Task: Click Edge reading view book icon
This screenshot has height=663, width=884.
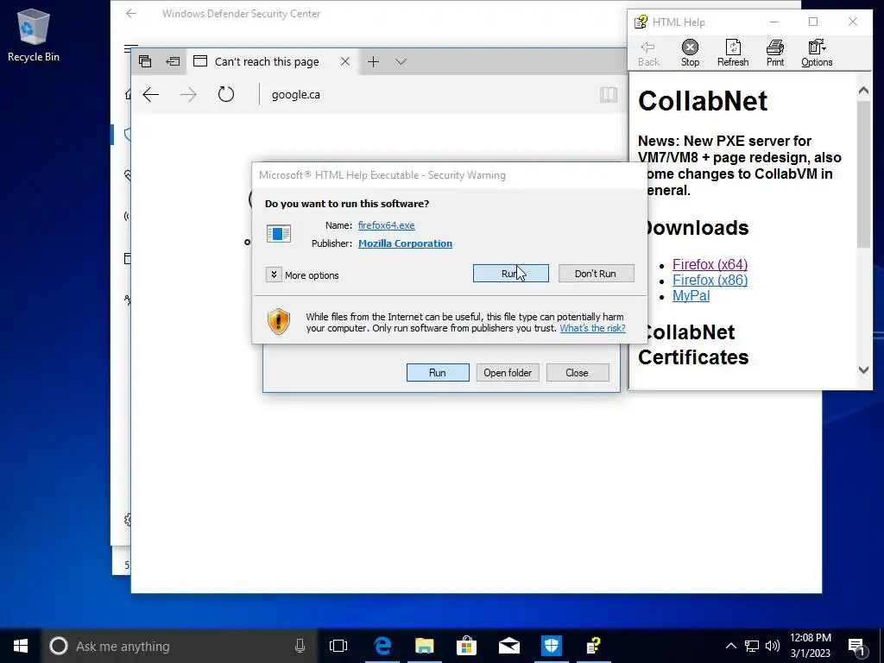Action: pos(609,94)
